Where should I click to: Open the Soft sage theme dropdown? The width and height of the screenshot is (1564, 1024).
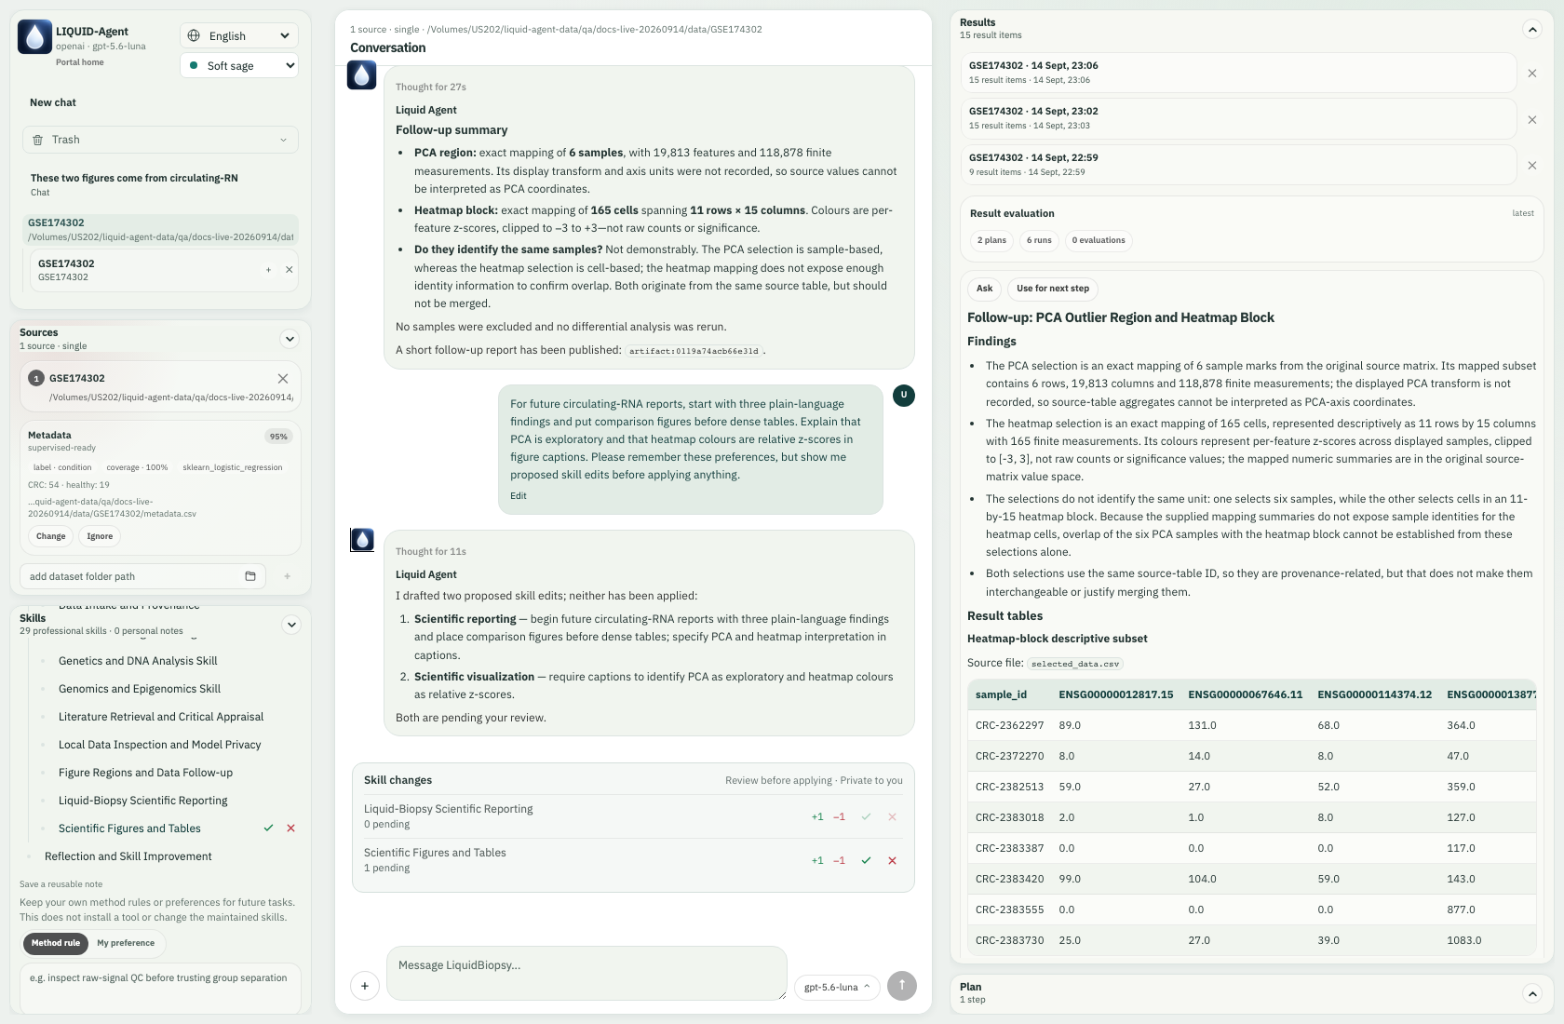(x=239, y=65)
